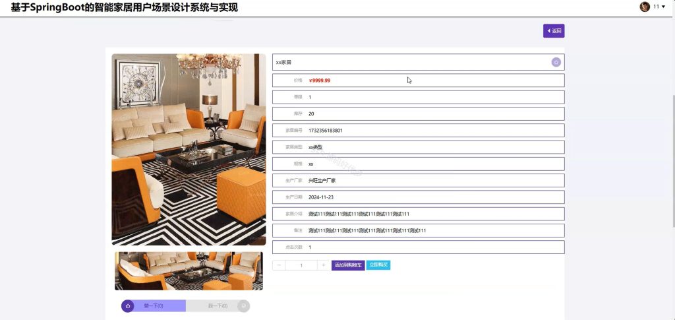675x320 pixels.
Task: Click the red price ¥9999.99
Action: tap(320, 80)
